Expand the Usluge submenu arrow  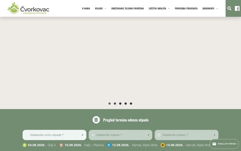coord(105,8)
